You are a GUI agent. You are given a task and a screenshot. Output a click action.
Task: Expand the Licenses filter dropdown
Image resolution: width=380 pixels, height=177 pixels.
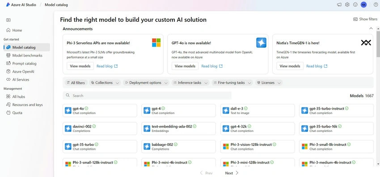click(x=269, y=82)
